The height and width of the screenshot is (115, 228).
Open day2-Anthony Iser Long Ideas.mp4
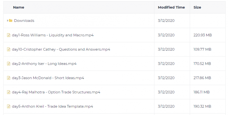click(x=44, y=64)
